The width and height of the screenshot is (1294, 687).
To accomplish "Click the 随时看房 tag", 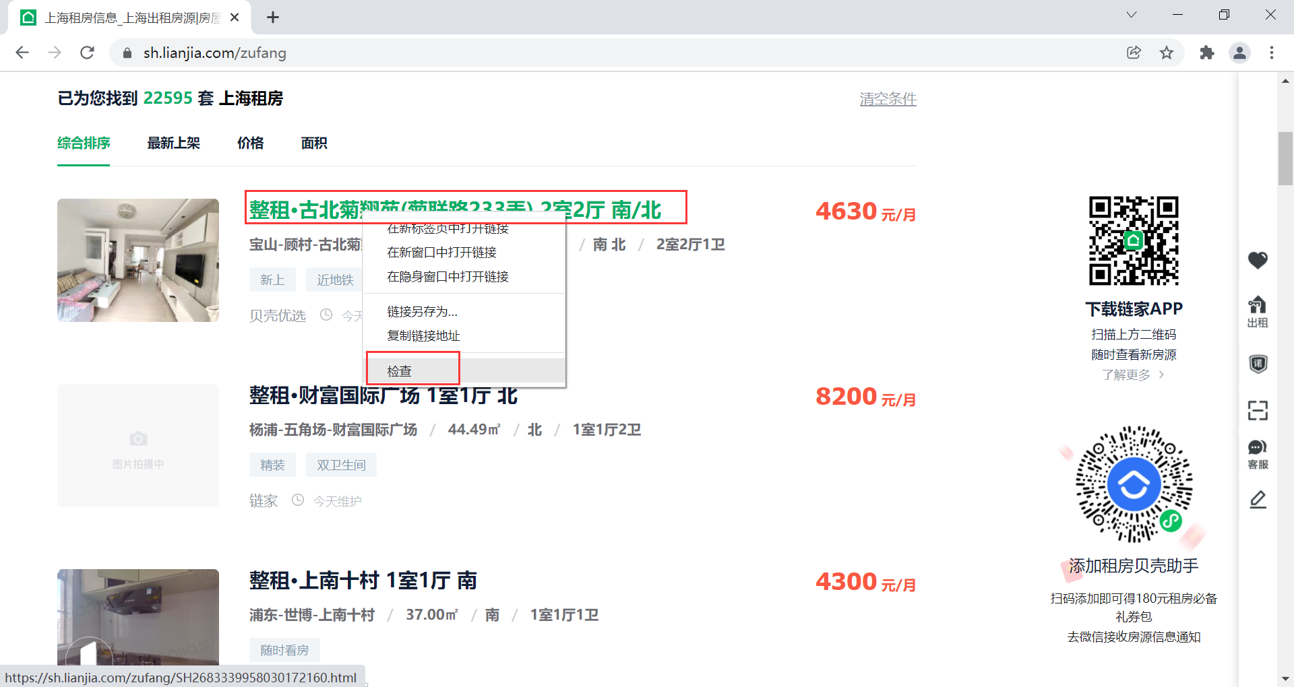I will 284,651.
